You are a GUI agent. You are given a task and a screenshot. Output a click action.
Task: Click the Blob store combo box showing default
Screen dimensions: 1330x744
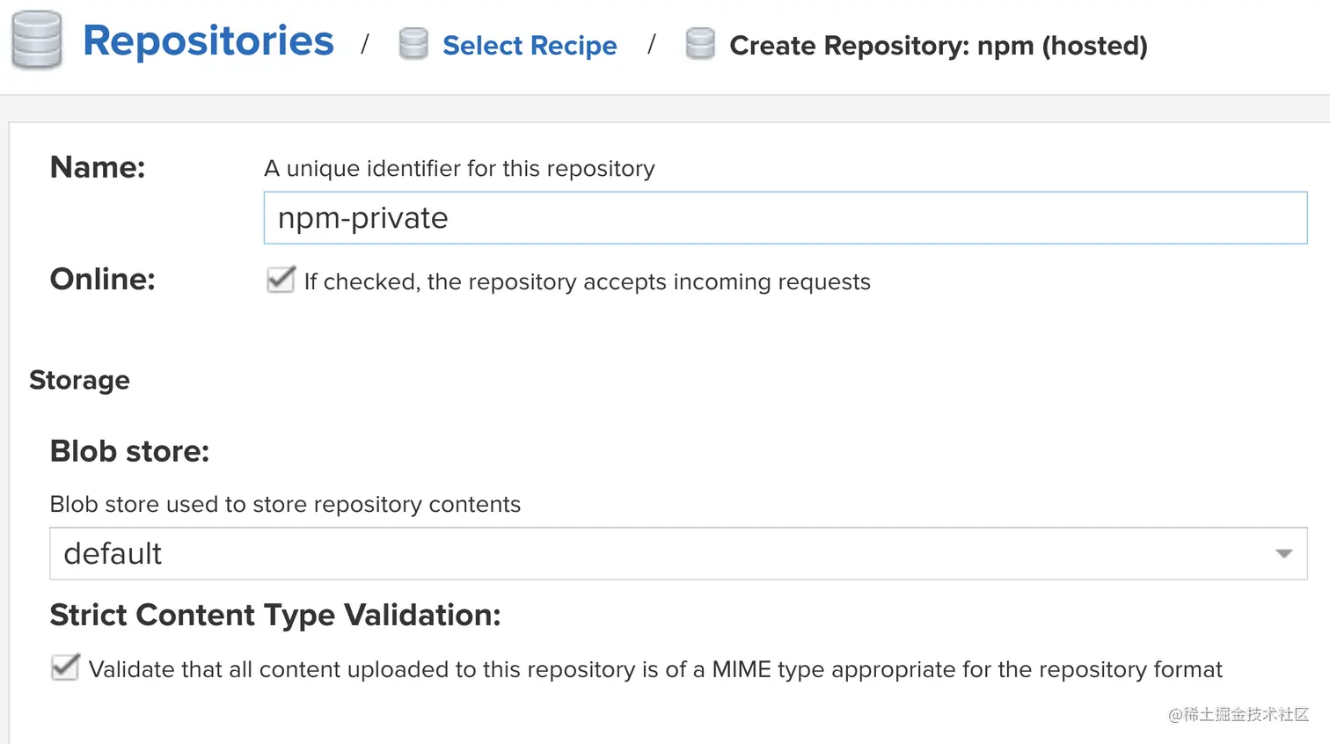(678, 554)
